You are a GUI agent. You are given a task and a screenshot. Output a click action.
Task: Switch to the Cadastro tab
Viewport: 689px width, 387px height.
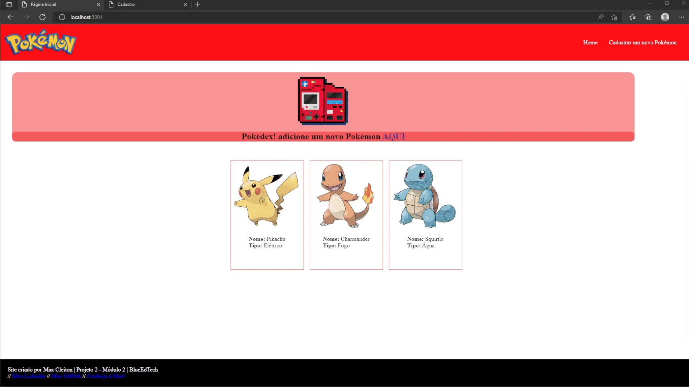[x=147, y=5]
